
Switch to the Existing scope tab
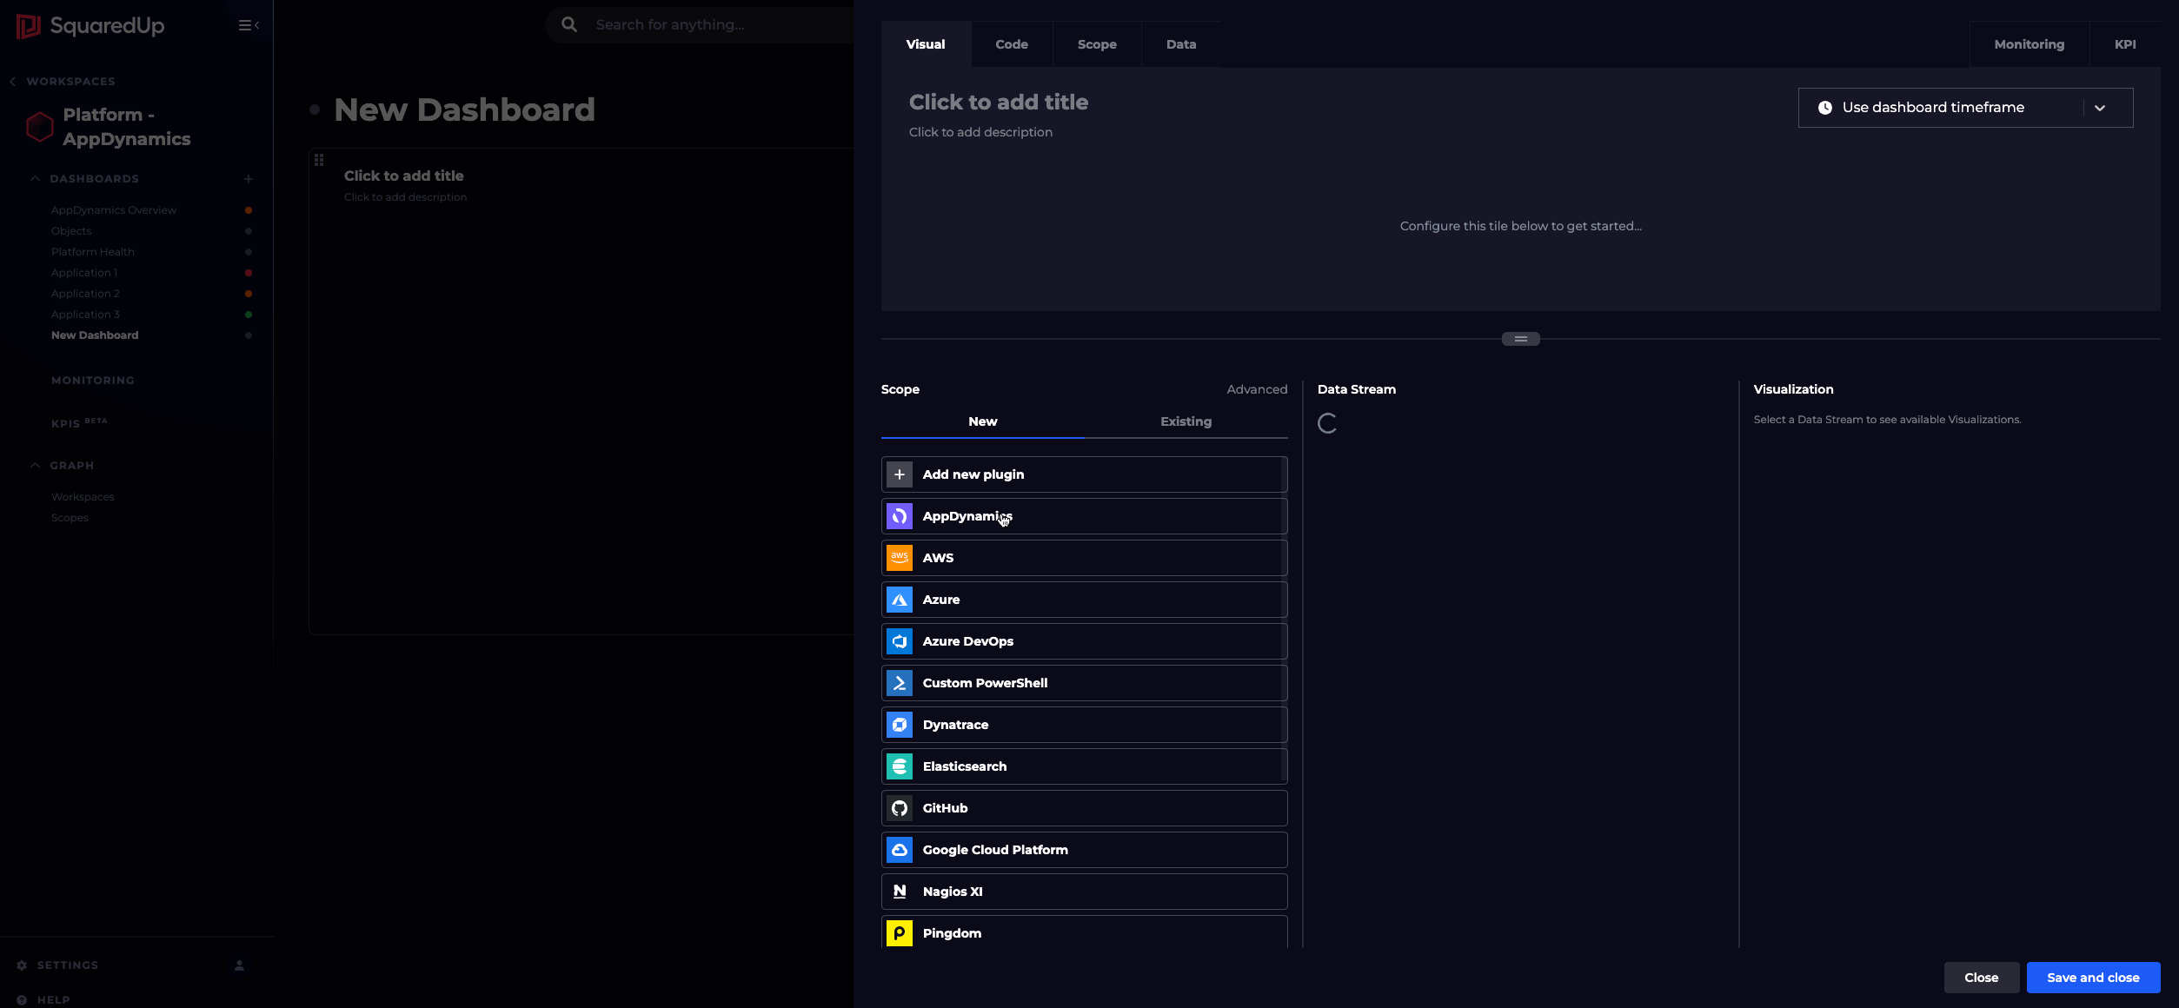point(1186,421)
